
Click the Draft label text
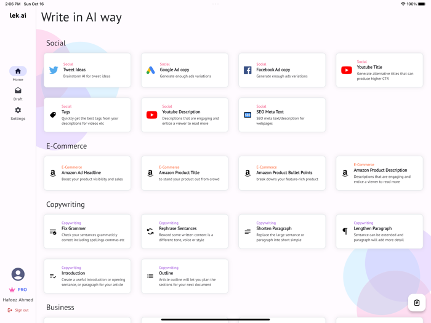[18, 99]
